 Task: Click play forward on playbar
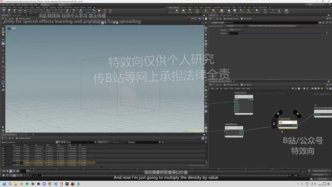14,171
